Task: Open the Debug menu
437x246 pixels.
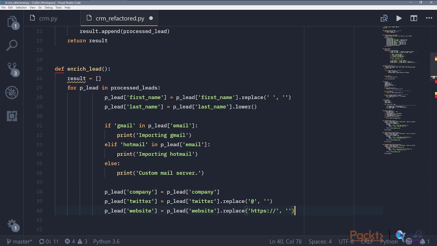Action: coord(48,8)
